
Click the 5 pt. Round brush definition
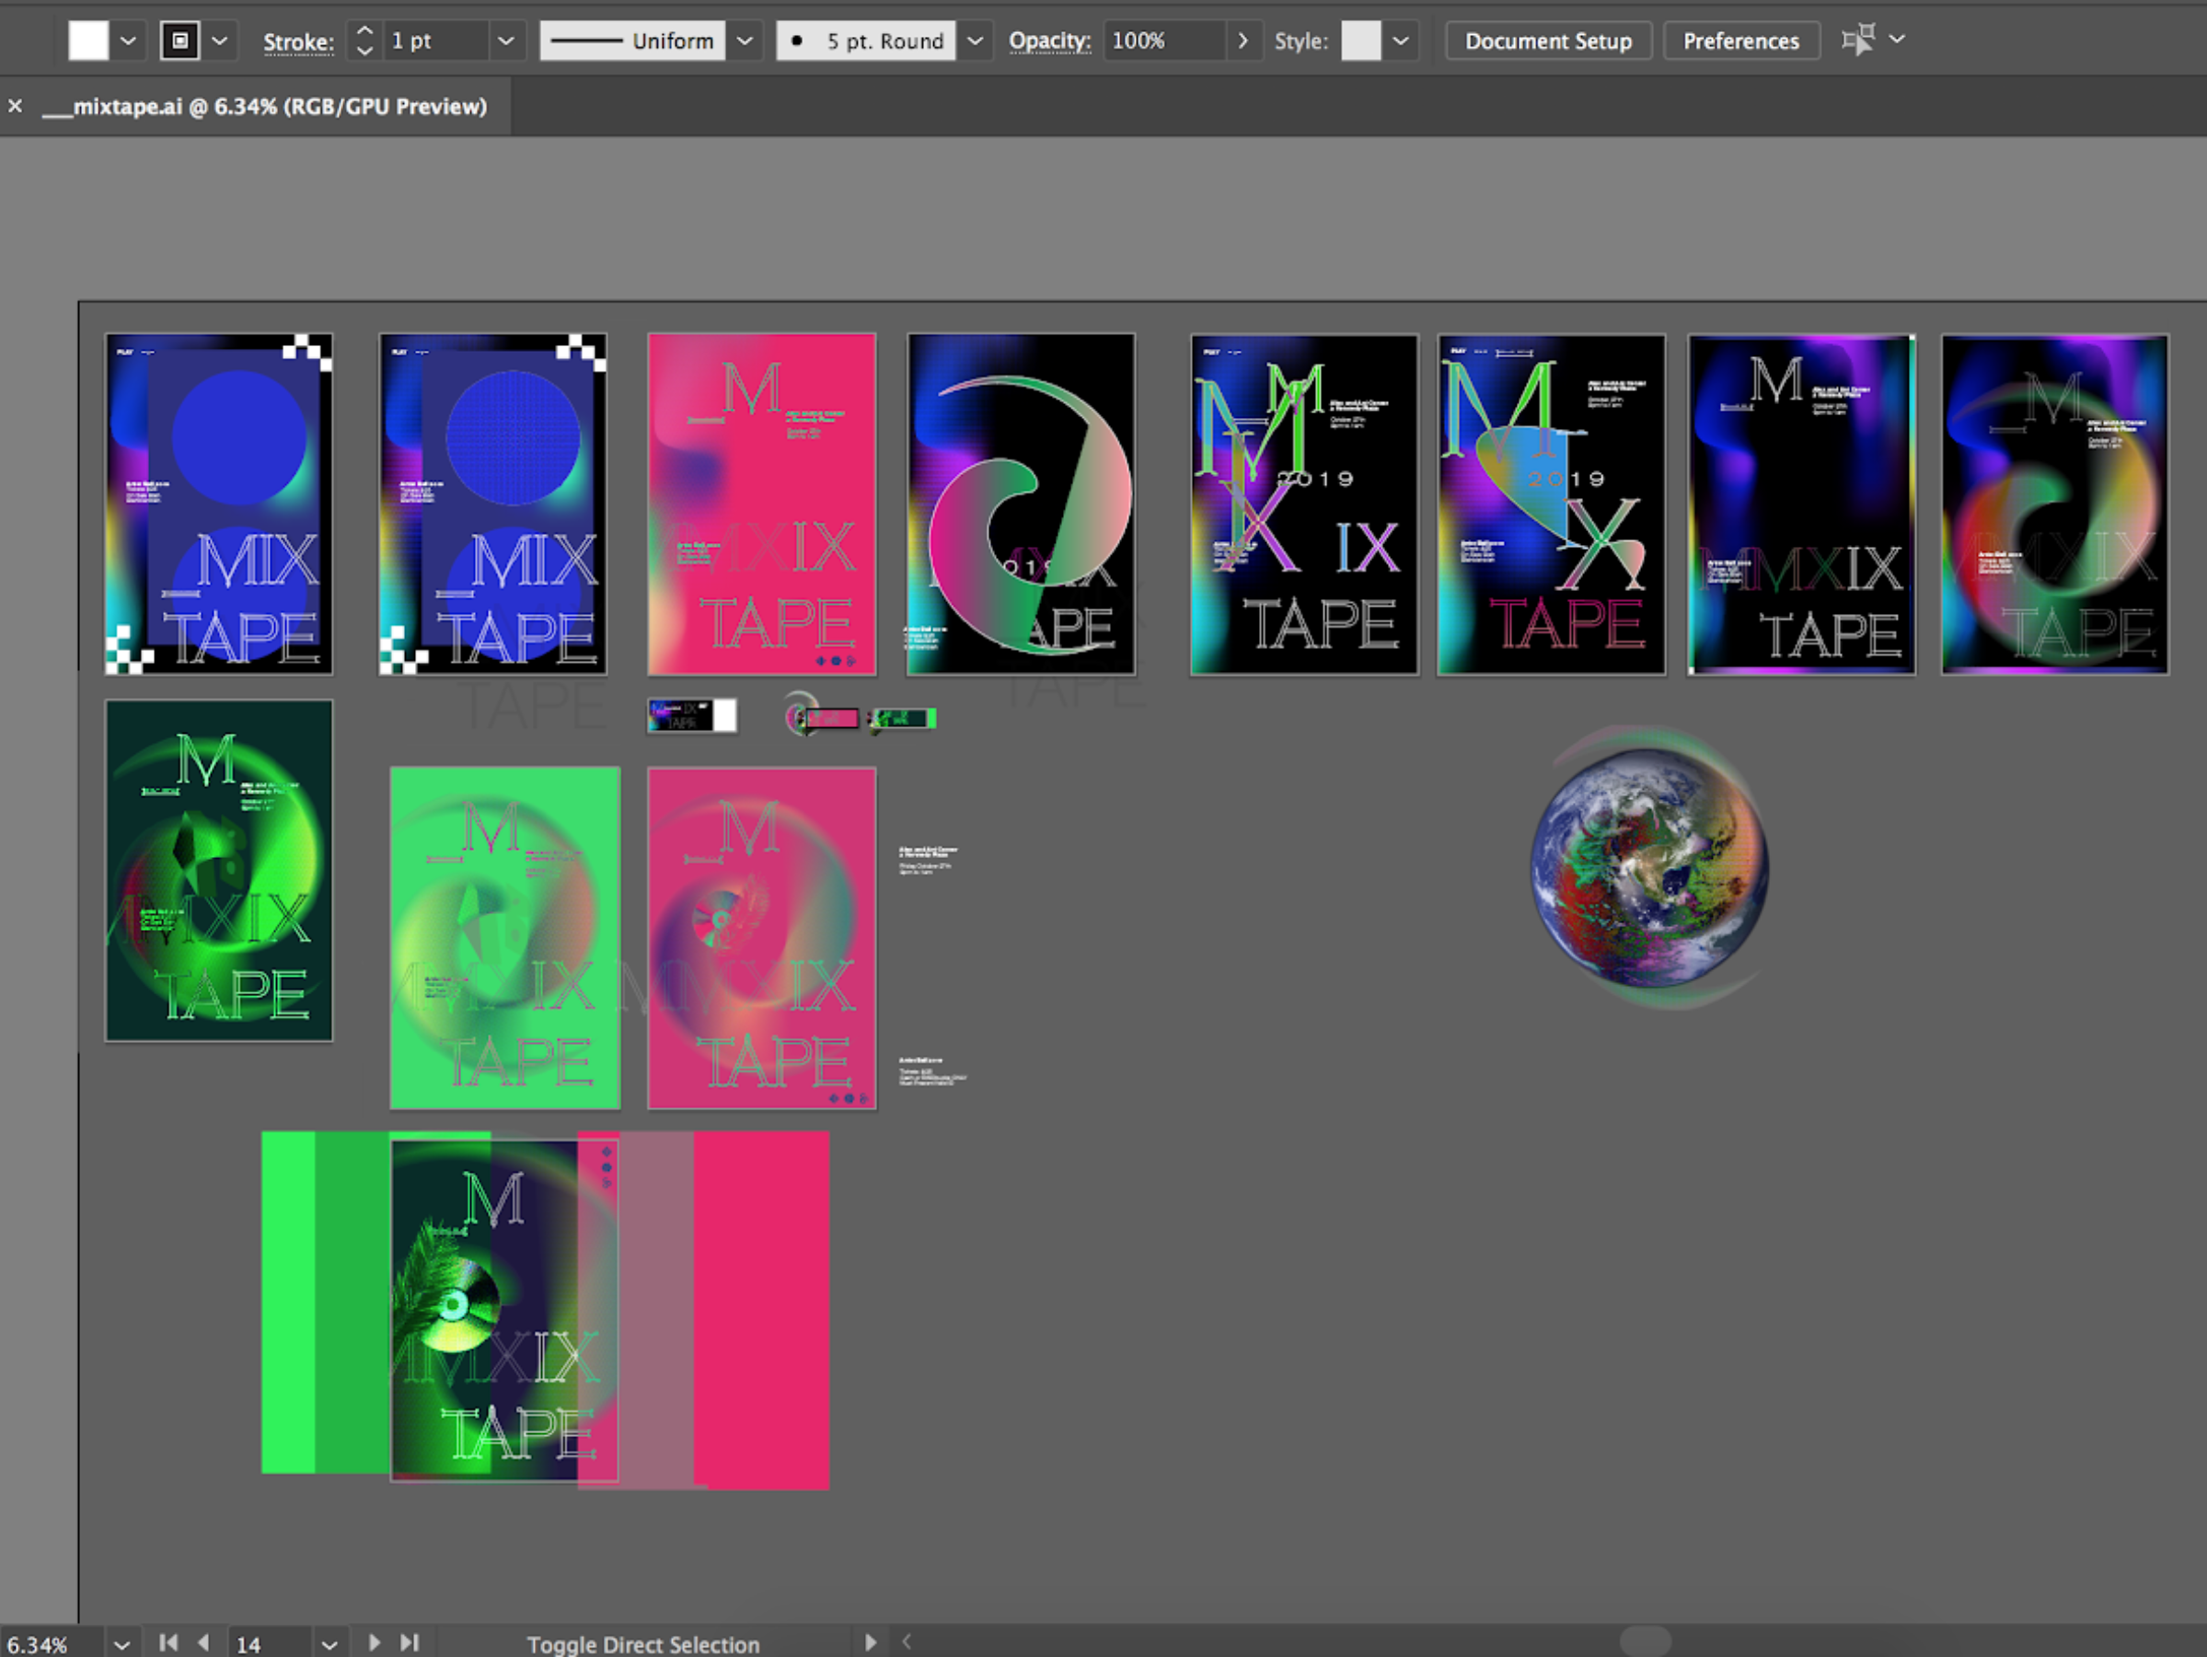[866, 41]
